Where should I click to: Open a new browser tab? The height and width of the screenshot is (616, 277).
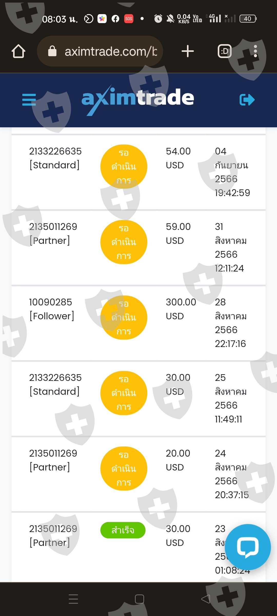187,51
